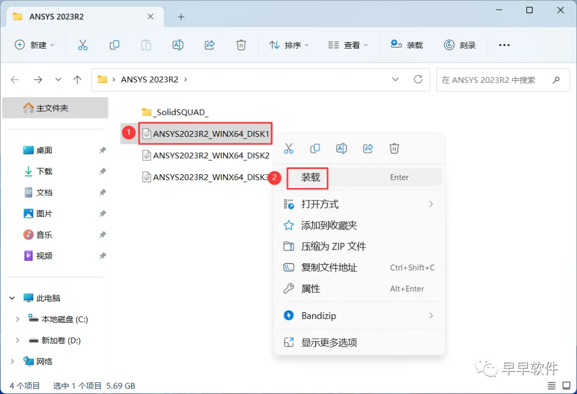Click the 装载 mount button in the toolbar
Image resolution: width=577 pixels, height=394 pixels.
(407, 45)
